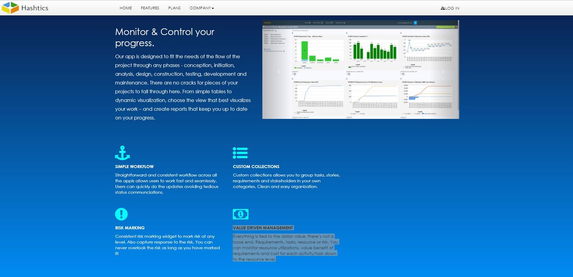Click the dashboard screenshot carousel image
Screen dimensions: 573x277
(361, 69)
